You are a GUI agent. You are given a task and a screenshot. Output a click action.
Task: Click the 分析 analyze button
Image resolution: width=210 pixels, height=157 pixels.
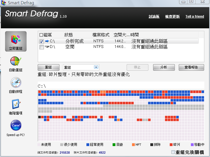[164, 67]
